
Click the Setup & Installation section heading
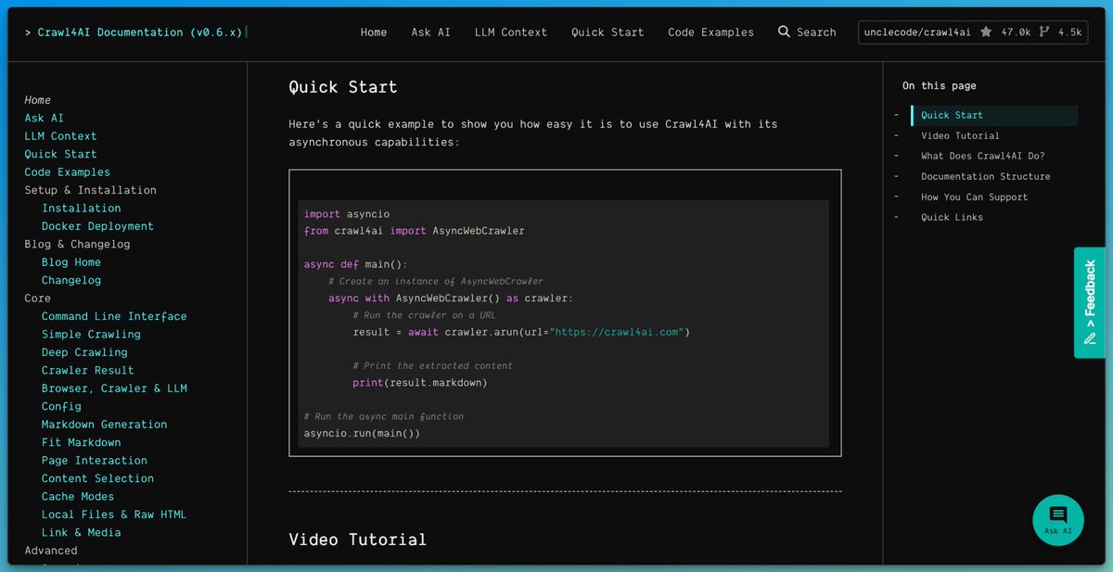click(90, 190)
